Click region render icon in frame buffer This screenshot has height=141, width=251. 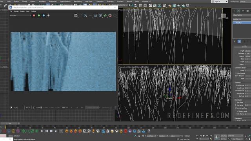(95, 16)
